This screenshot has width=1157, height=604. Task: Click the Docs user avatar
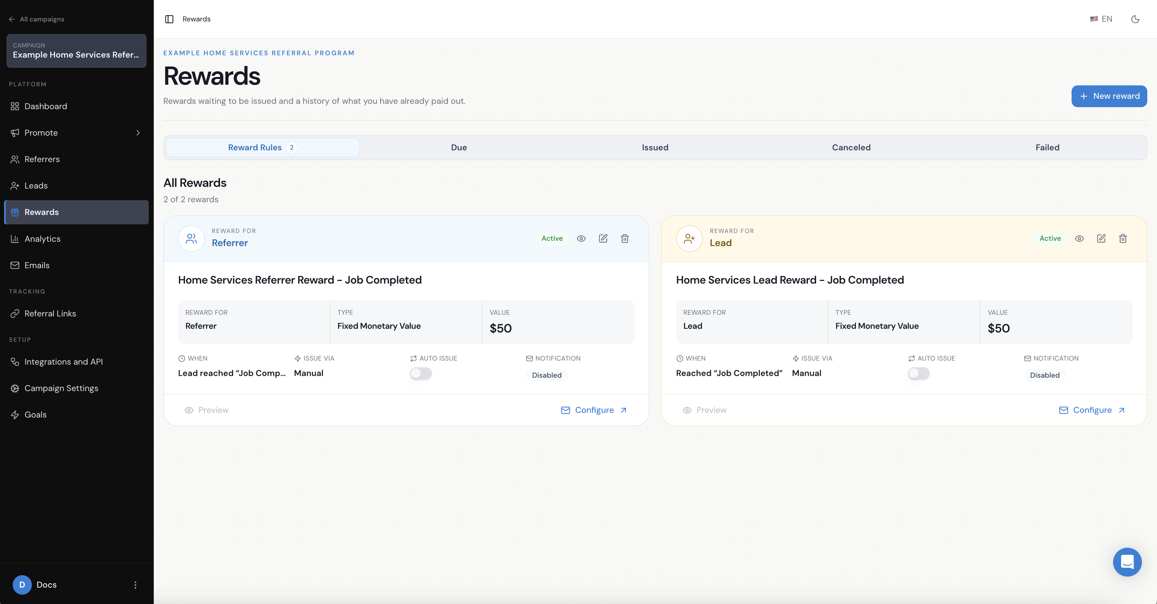coord(22,585)
